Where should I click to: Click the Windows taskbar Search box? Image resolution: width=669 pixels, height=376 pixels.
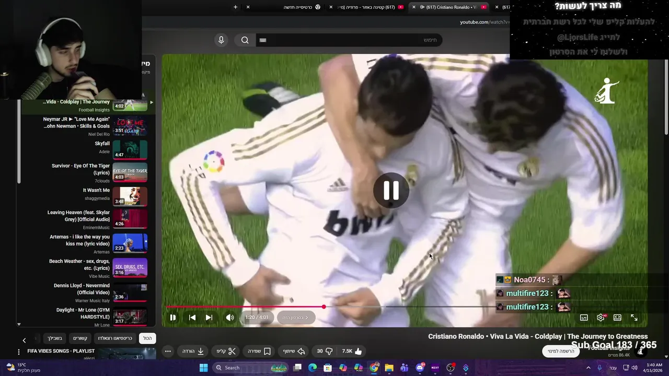[251, 368]
